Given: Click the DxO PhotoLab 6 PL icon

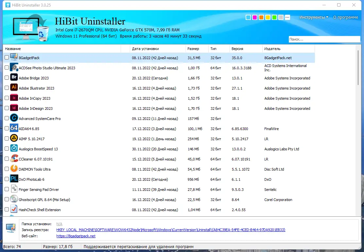Looking at the screenshot, I should (14, 179).
